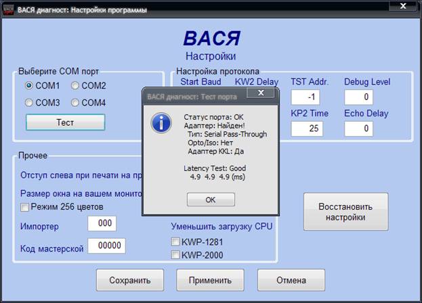
Task: Click the KW2 Delay label
Action: click(x=257, y=82)
